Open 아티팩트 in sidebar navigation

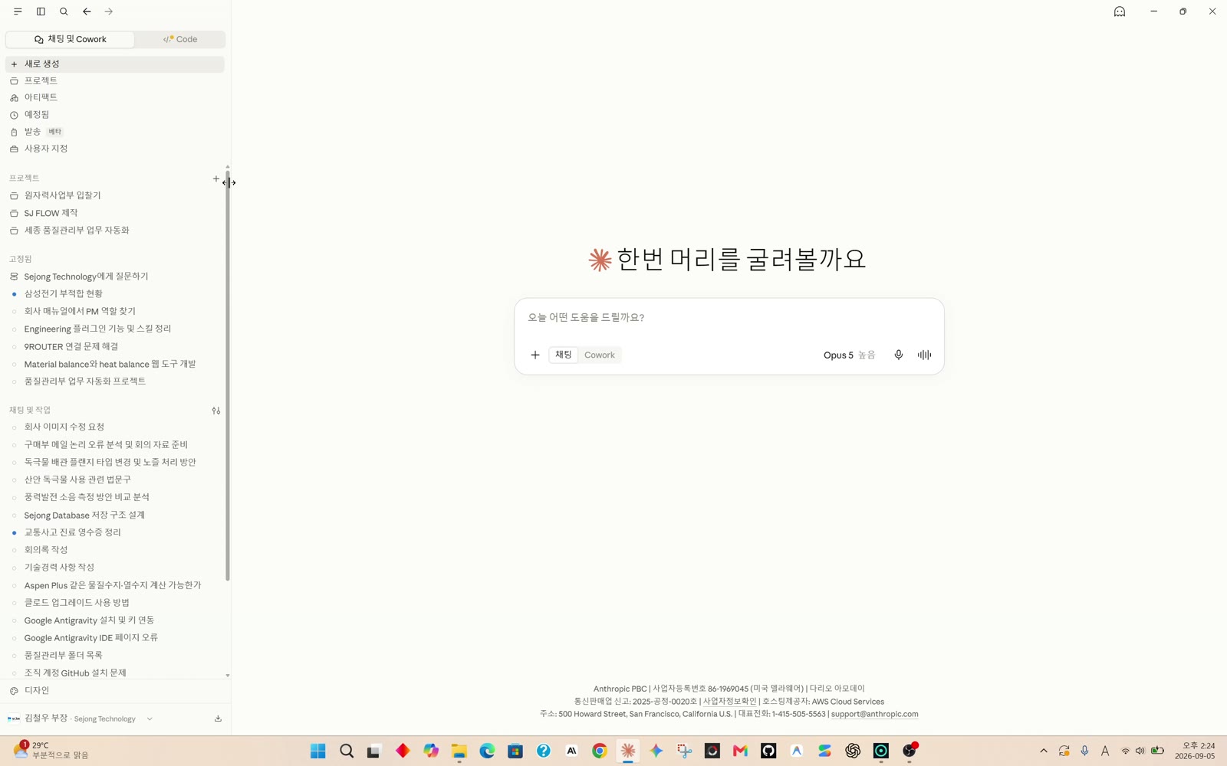115,97
